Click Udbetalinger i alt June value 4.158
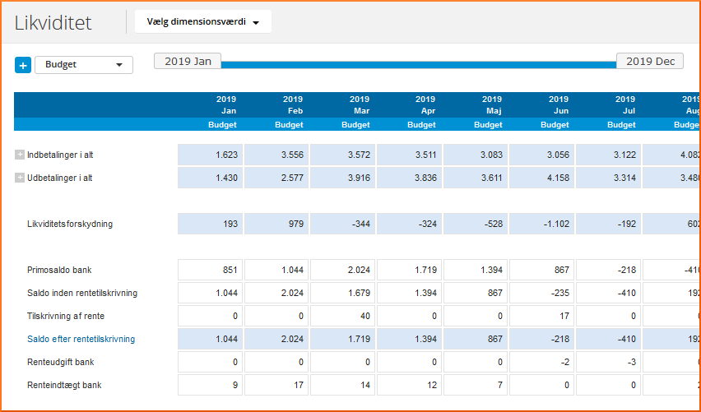701x412 pixels. point(542,178)
